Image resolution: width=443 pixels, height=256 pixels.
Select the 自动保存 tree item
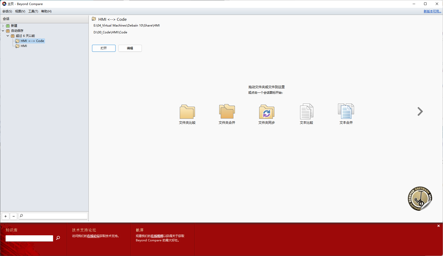17,31
